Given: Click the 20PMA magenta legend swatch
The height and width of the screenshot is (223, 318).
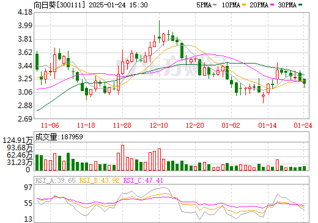Looking at the screenshot, I should pyautogui.click(x=272, y=4).
